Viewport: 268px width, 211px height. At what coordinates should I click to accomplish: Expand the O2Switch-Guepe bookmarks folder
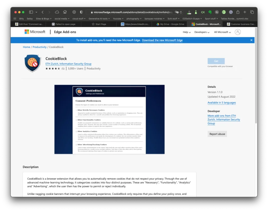(192, 19)
